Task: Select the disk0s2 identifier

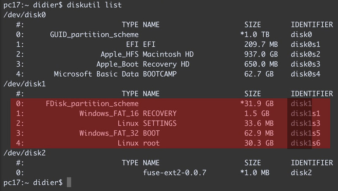Action: pos(305,54)
